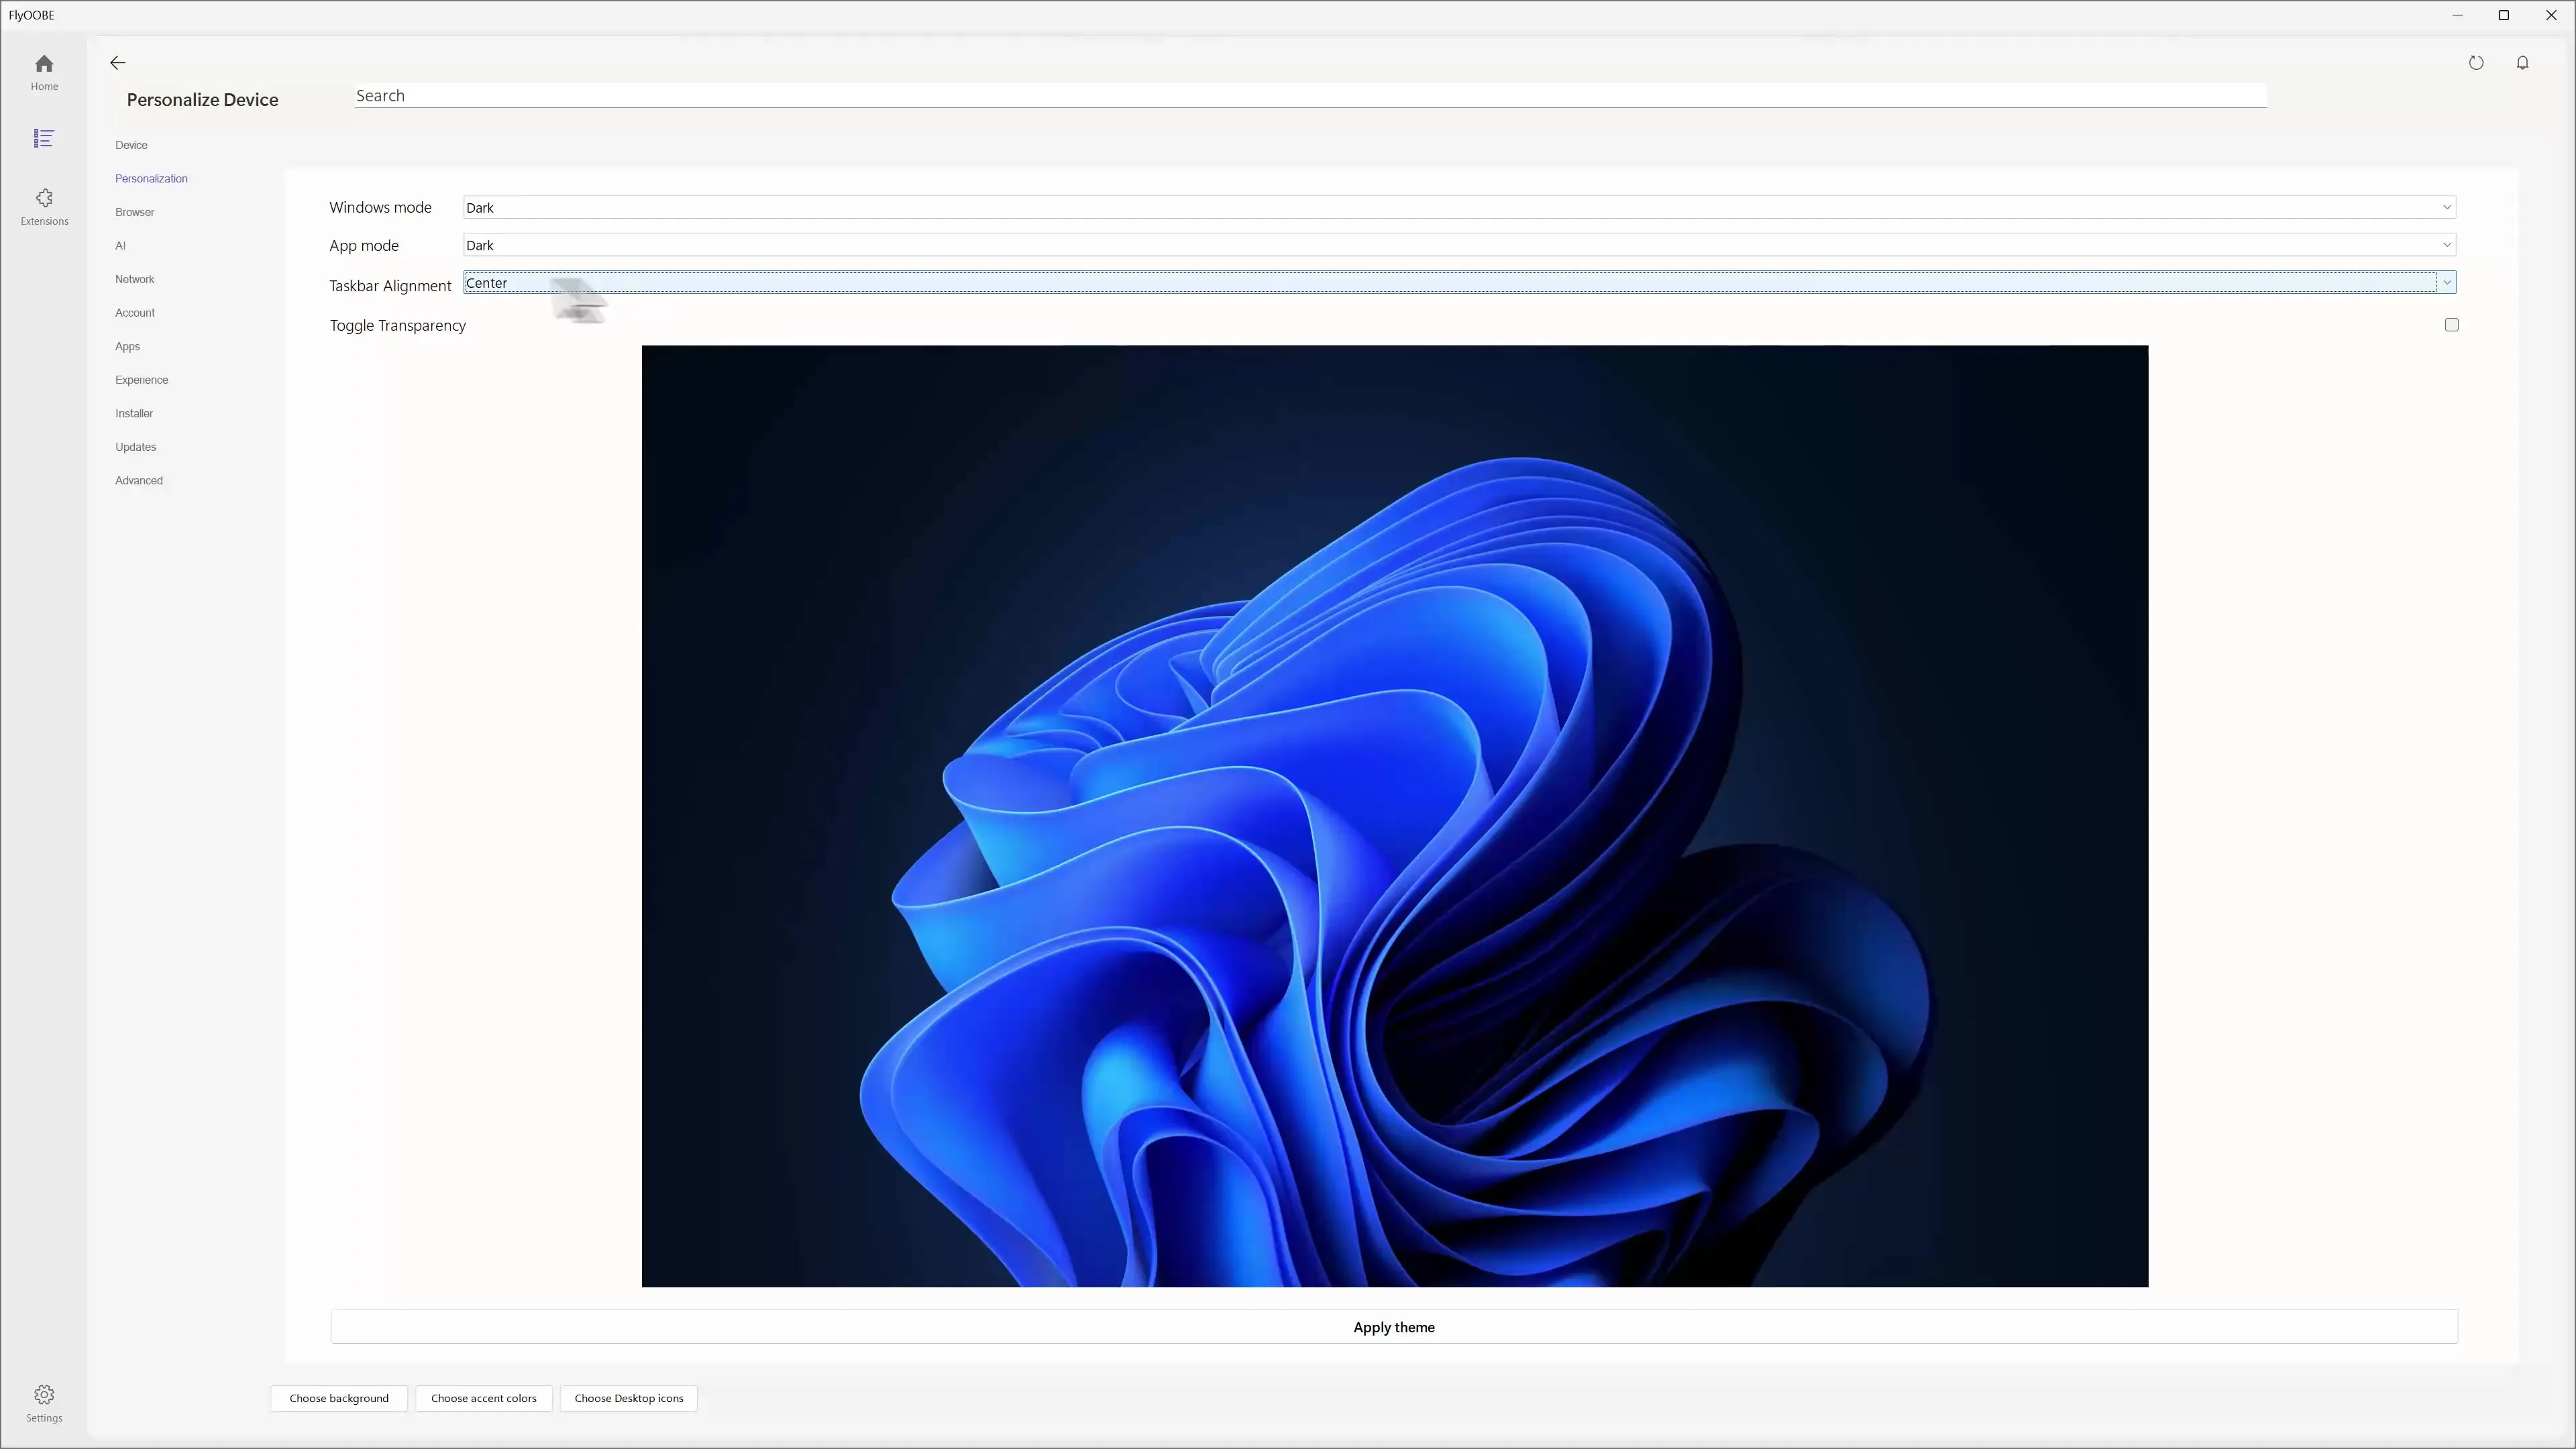2576x1449 pixels.
Task: Enable the Toggle Transparency checkbox
Action: (2451, 324)
